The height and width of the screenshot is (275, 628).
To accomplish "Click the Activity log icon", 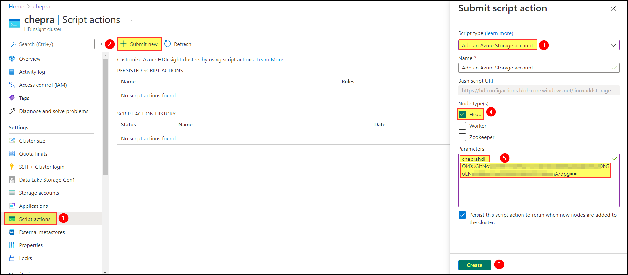I will point(12,72).
